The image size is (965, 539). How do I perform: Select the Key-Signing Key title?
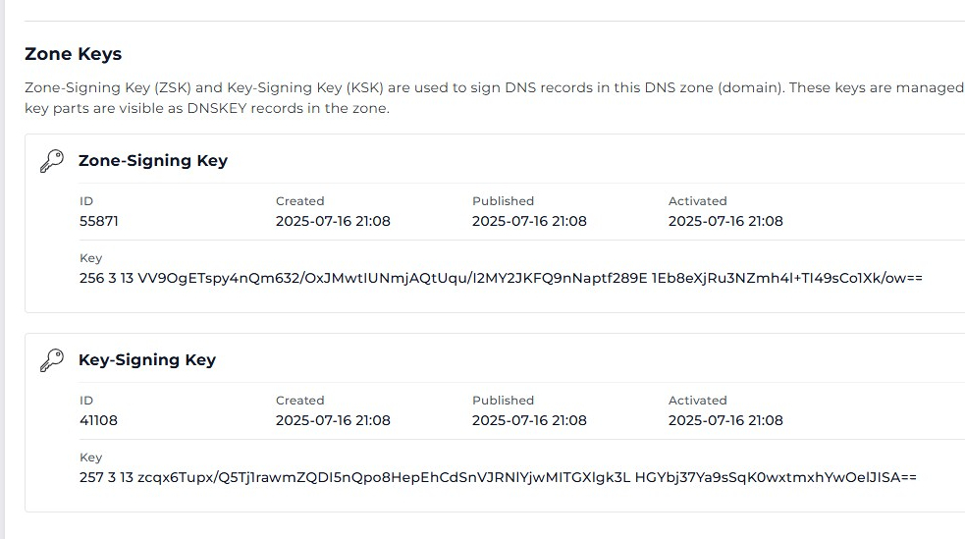[147, 360]
